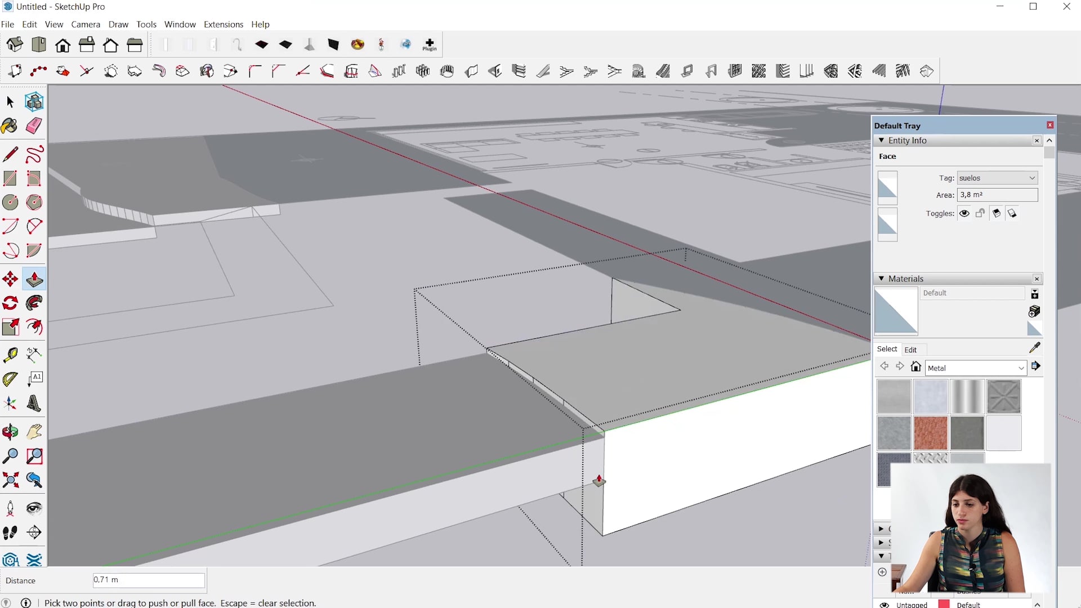
Task: Select the Tape Measure tool
Action: (x=10, y=355)
